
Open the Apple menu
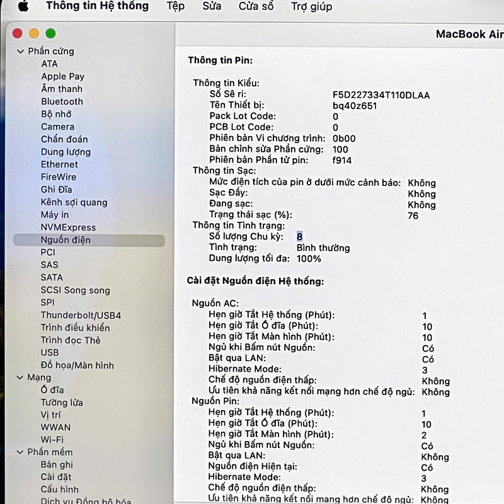point(23,6)
